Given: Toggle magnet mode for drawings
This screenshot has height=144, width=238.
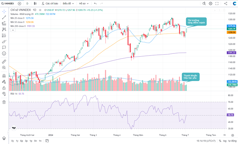Looking at the screenshot, I should pos(4,76).
